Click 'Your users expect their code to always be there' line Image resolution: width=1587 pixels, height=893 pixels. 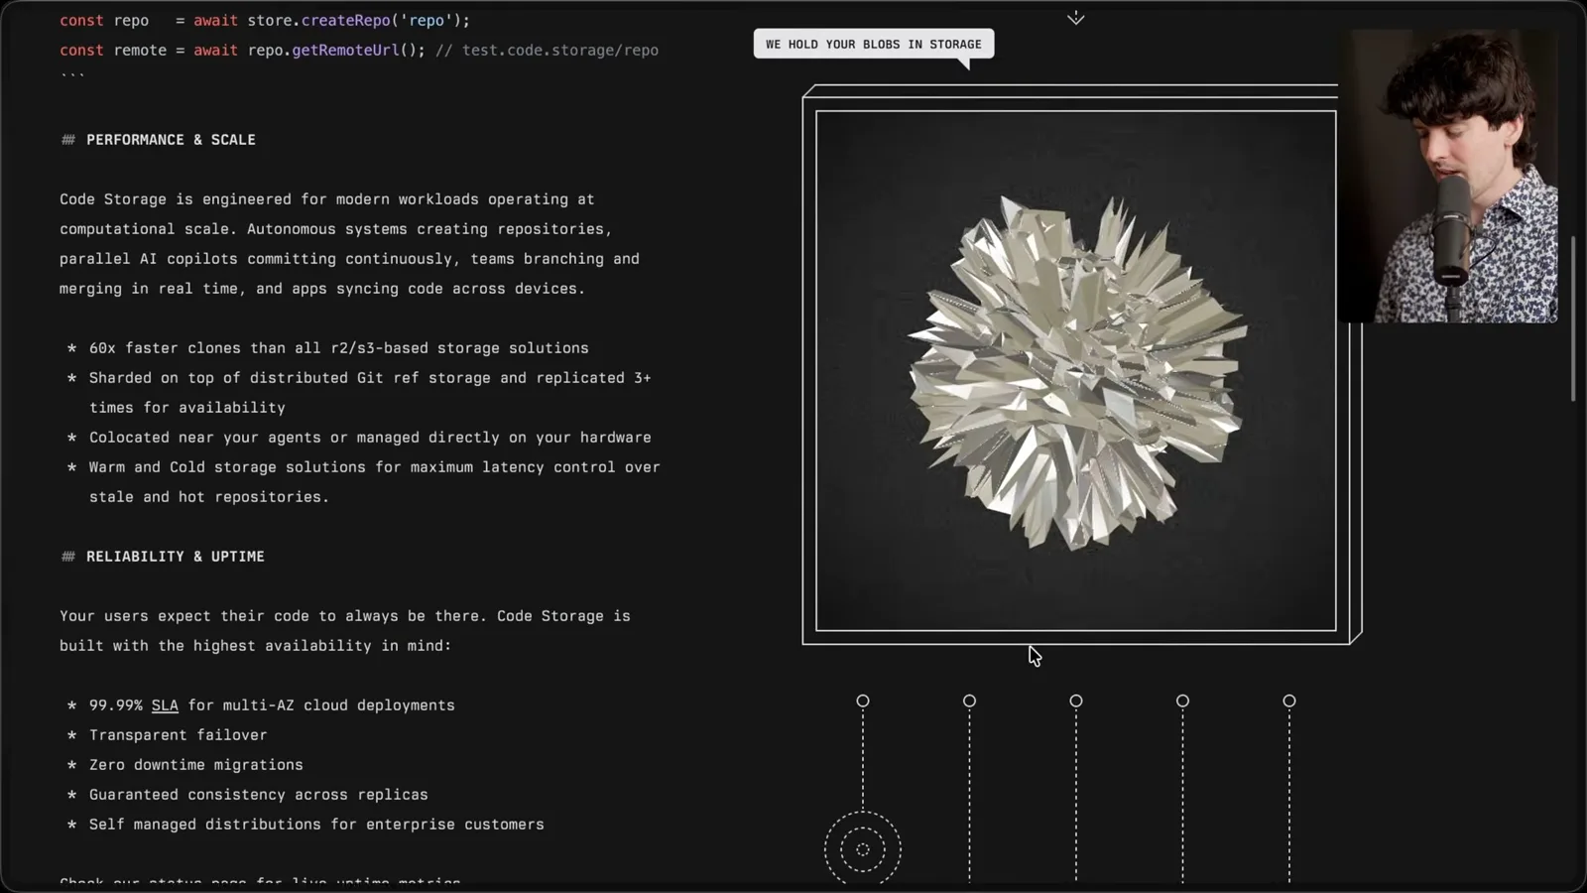tap(344, 616)
